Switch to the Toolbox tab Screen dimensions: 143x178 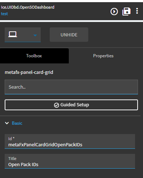coord(34,56)
